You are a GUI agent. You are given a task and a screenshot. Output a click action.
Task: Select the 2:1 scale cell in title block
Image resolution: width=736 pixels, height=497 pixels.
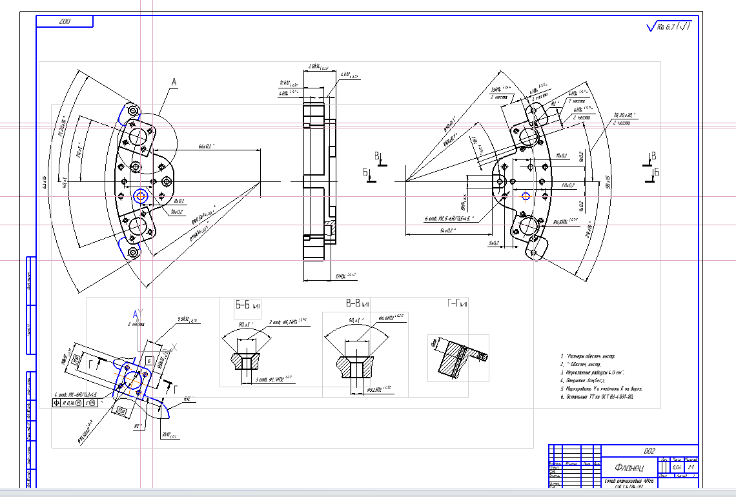click(691, 467)
